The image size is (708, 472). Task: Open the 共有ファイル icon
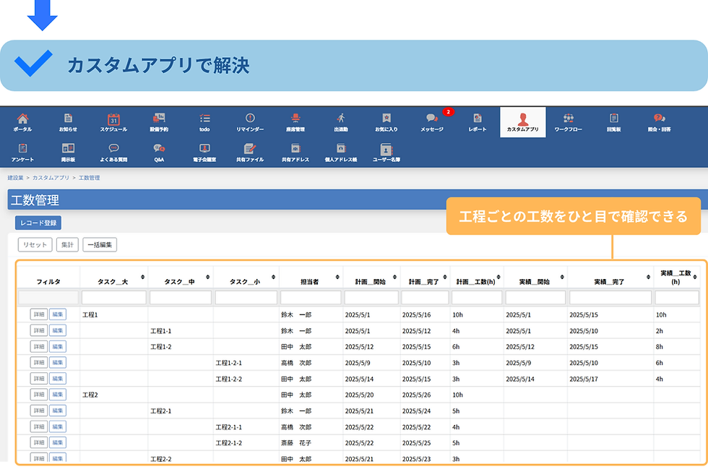250,153
